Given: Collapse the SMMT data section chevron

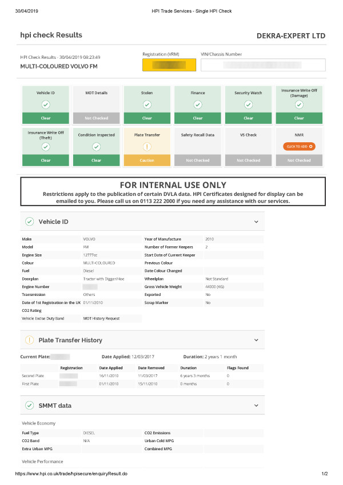Looking at the screenshot, I should (256, 405).
